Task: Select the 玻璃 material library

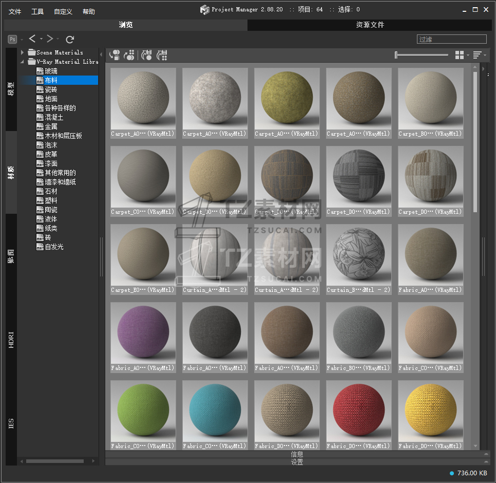Action: point(51,71)
